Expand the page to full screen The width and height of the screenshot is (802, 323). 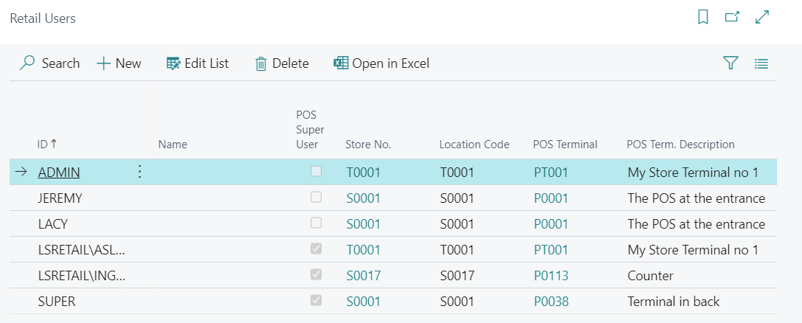(763, 17)
